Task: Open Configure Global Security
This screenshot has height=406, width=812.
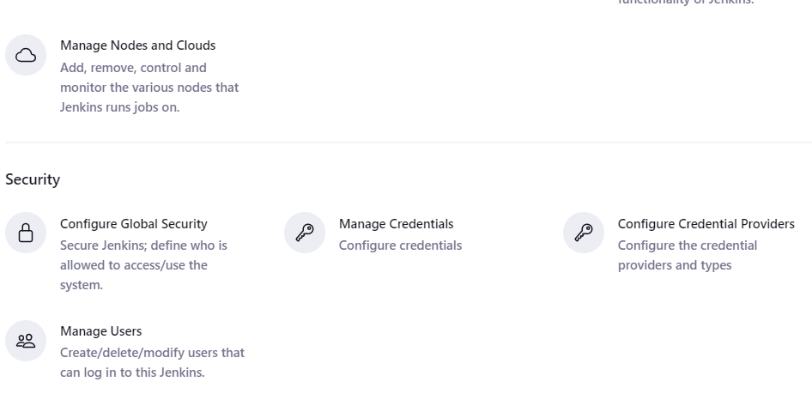Action: pos(133,224)
